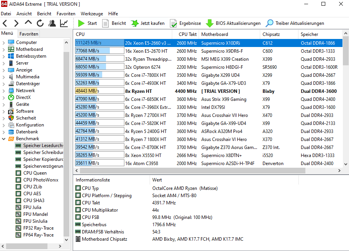Expand the Datenträger tree node

click(3, 84)
